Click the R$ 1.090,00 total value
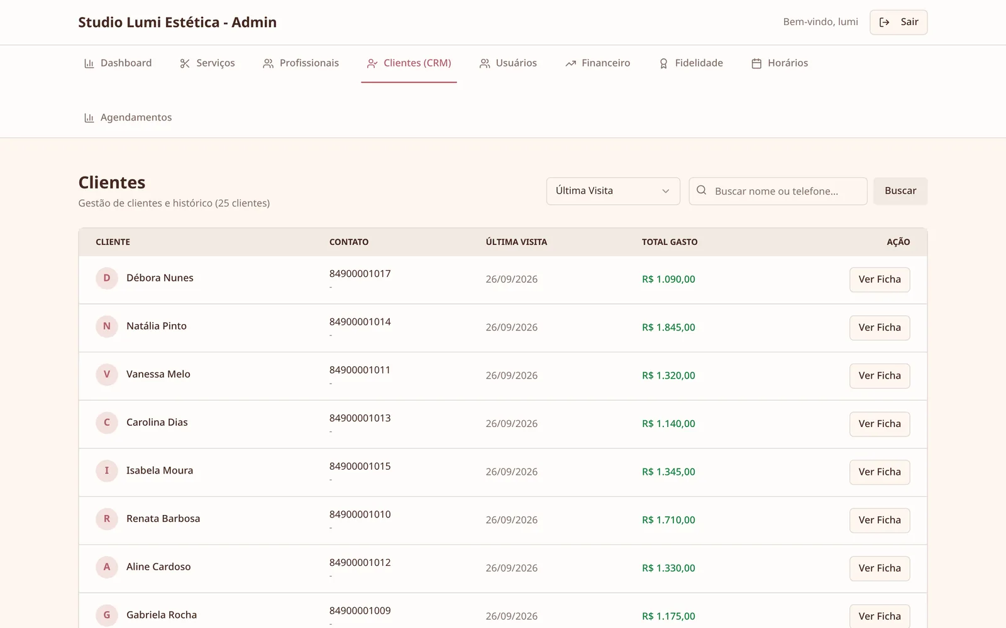This screenshot has width=1006, height=628. [668, 279]
